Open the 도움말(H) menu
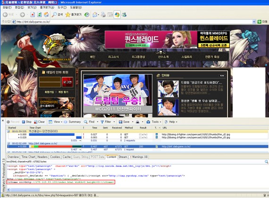 click(x=76, y=8)
